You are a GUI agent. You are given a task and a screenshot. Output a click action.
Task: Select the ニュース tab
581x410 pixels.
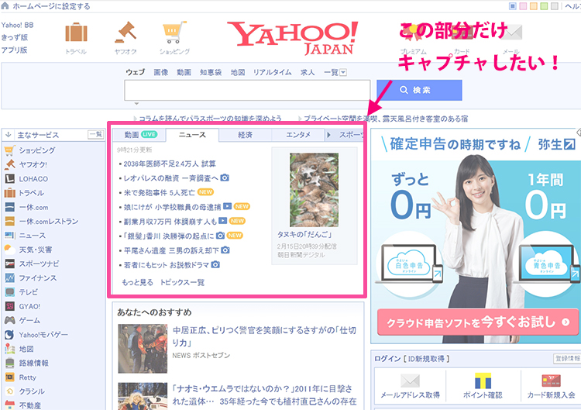pyautogui.click(x=192, y=135)
